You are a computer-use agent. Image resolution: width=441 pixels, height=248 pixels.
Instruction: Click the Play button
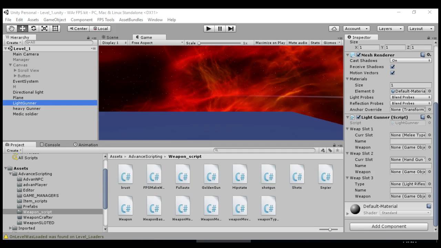[209, 29]
